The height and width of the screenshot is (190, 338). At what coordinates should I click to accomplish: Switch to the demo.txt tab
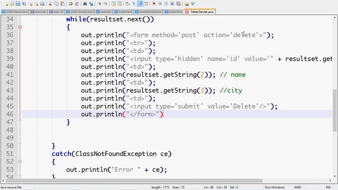pyautogui.click(x=39, y=12)
